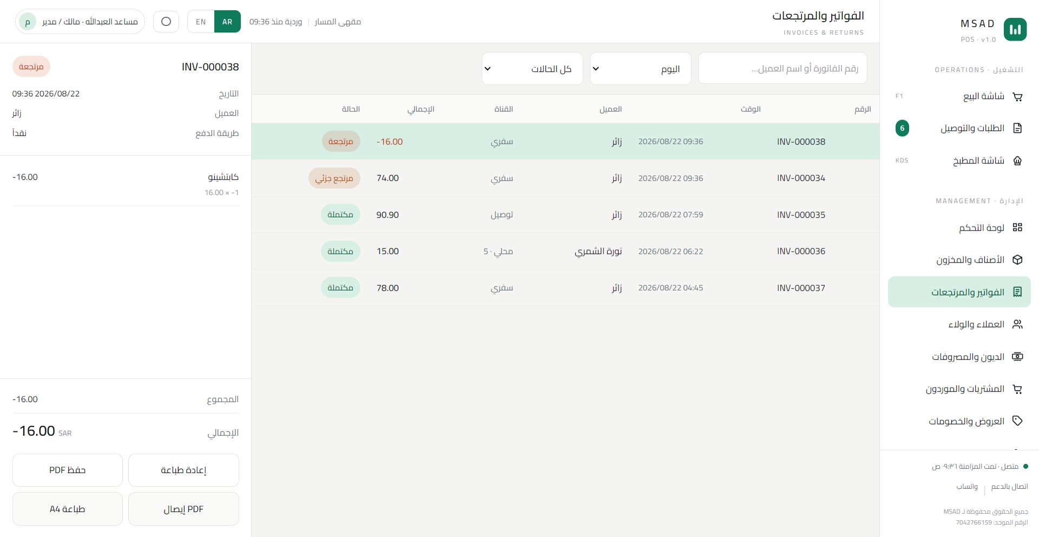Click the MSAD green logo icon

coord(1015,29)
